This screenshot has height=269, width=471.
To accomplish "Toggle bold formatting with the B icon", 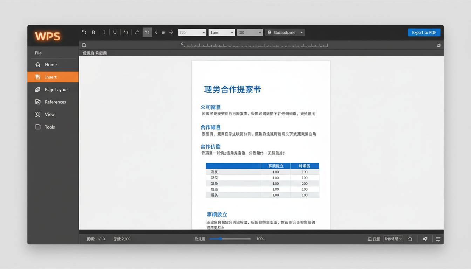I will click(x=94, y=32).
